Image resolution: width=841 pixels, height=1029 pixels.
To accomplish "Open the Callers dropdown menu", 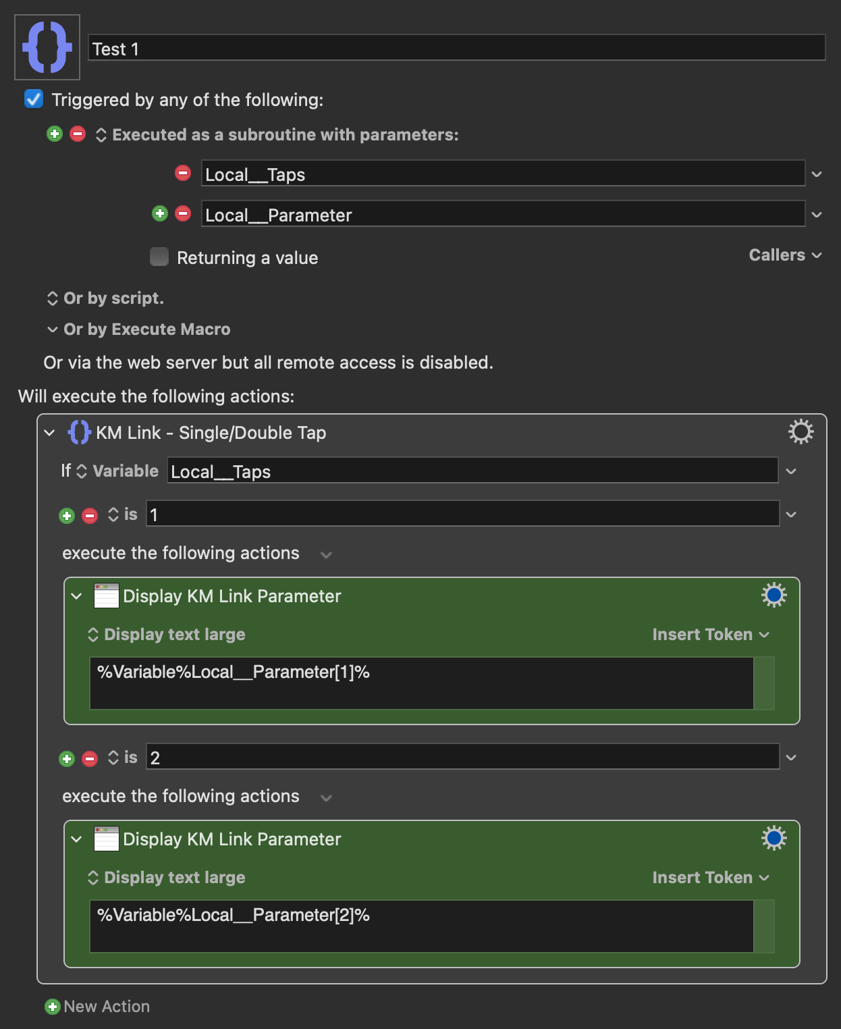I will point(785,255).
